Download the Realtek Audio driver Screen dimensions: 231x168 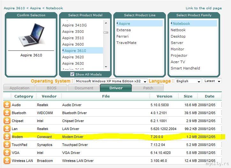tap(7, 105)
